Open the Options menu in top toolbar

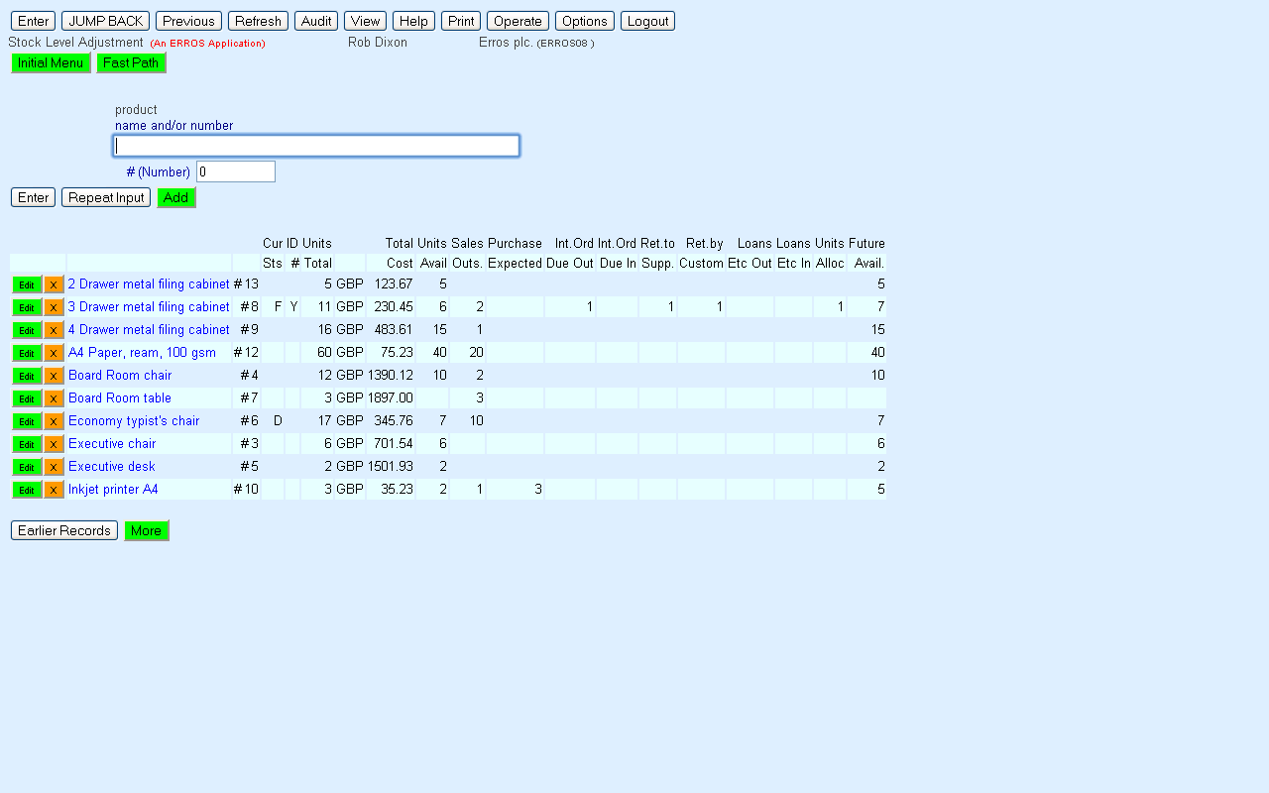click(584, 21)
